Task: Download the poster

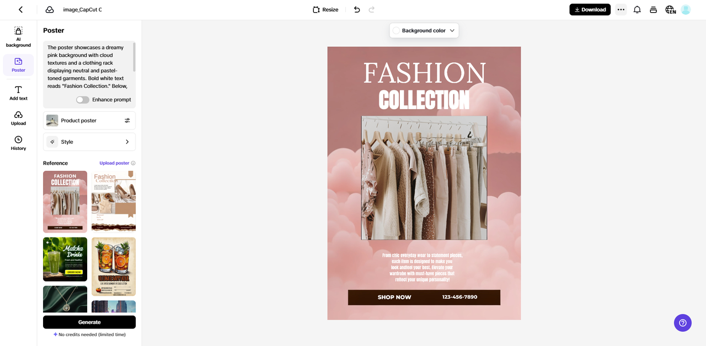Action: tap(590, 9)
